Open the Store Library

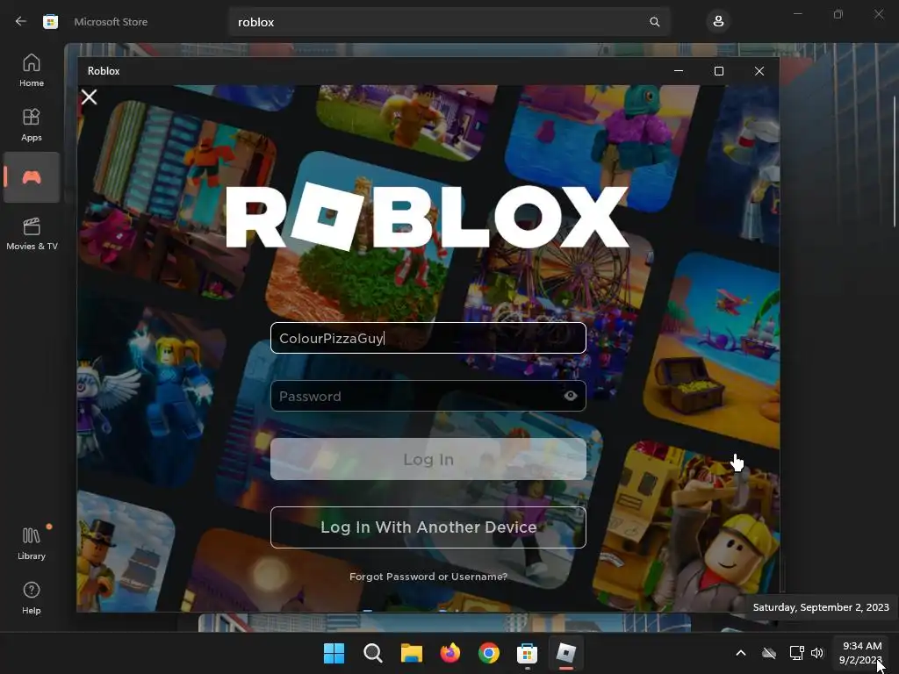[x=32, y=543]
